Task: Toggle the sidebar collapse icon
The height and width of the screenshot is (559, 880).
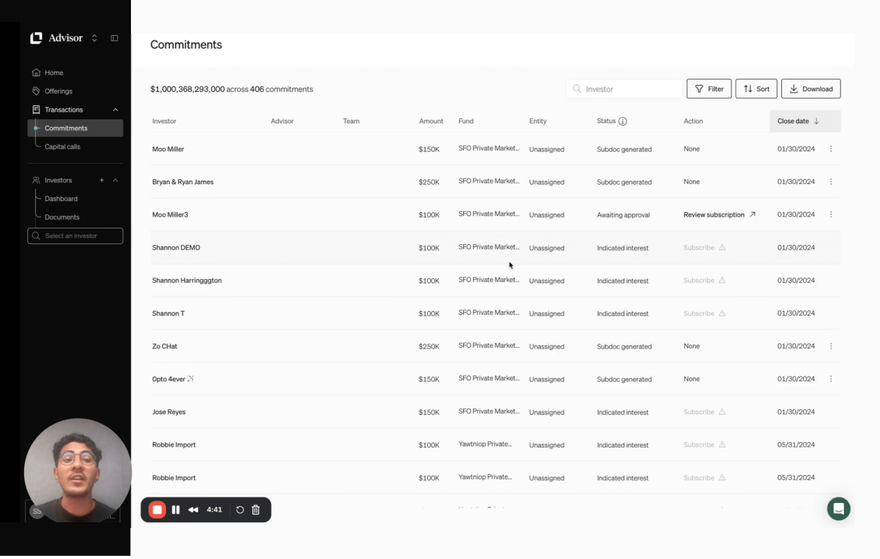Action: pos(115,38)
